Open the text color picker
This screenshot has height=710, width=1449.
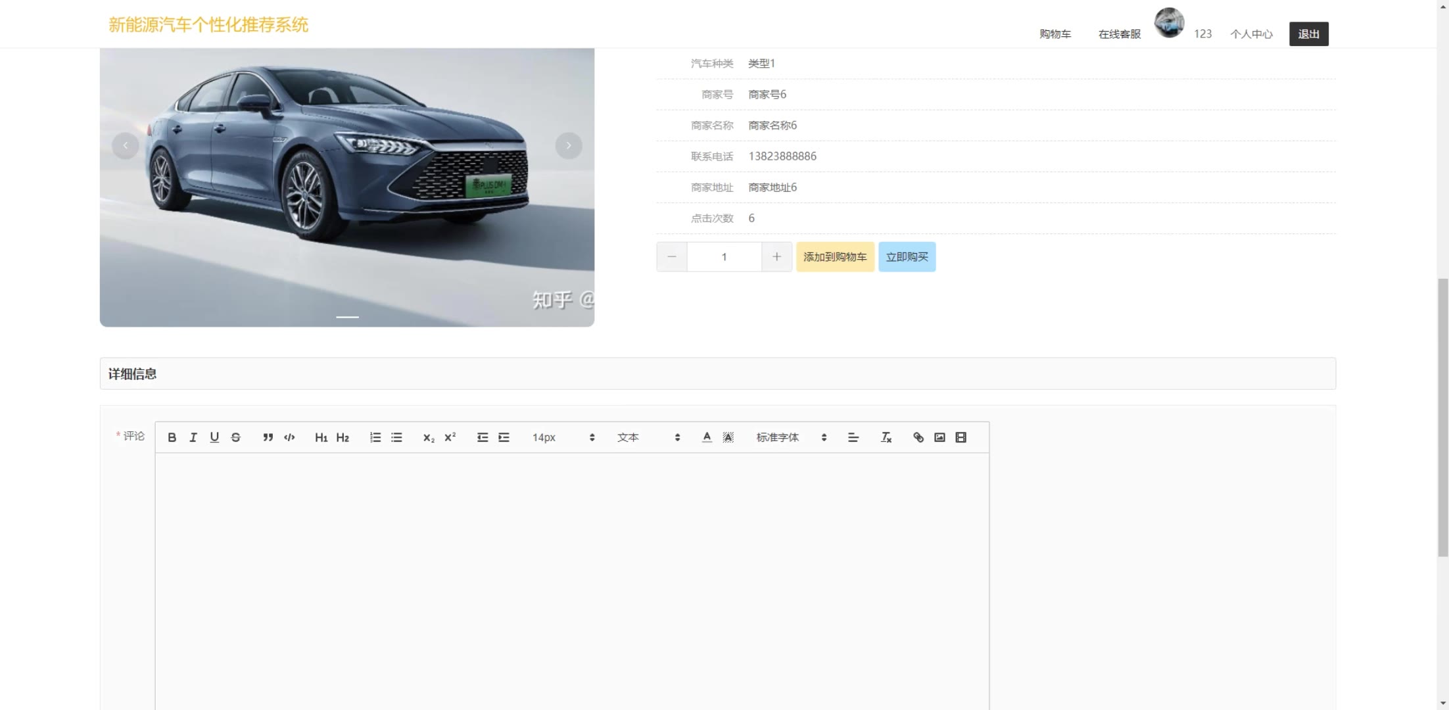click(x=707, y=437)
